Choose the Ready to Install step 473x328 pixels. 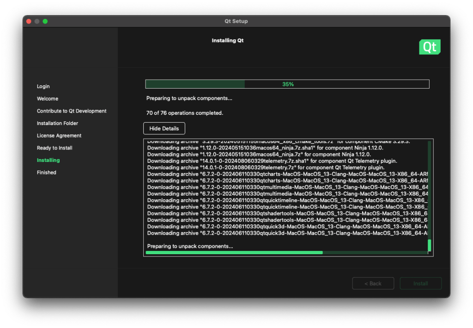tap(55, 148)
